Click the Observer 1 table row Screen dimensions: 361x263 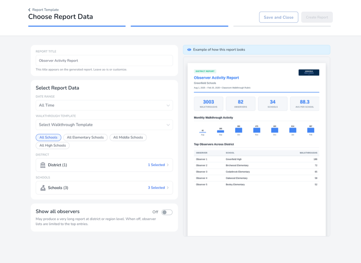click(x=256, y=159)
